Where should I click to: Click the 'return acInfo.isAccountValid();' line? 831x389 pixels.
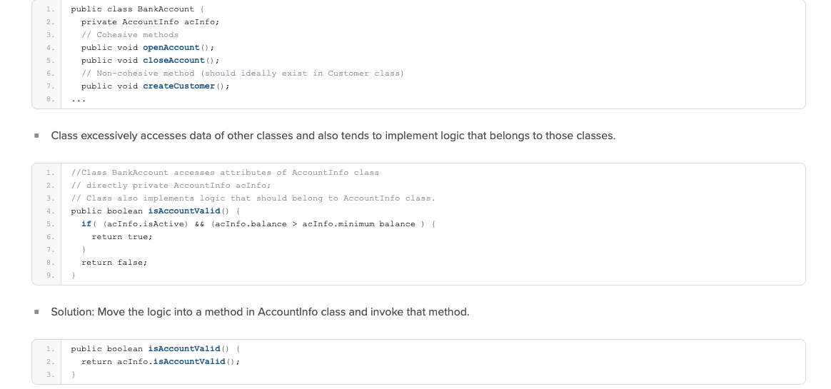tap(161, 362)
